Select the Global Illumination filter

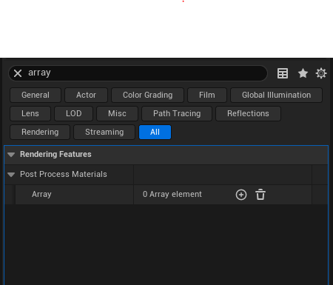(276, 95)
